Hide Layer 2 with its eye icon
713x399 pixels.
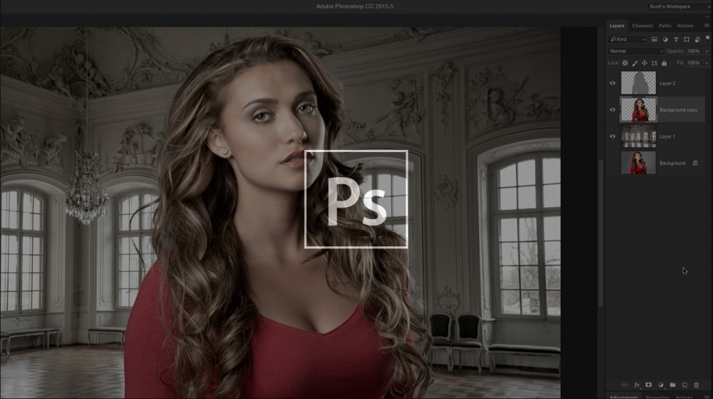(612, 83)
